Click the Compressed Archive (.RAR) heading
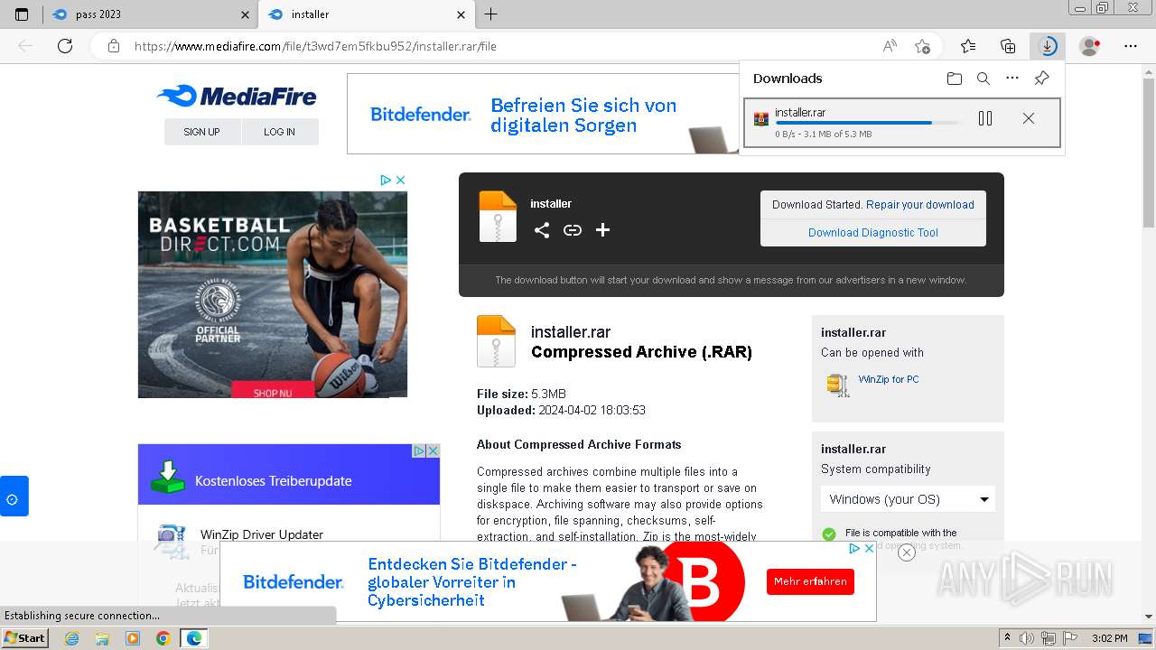The width and height of the screenshot is (1156, 650). (x=641, y=352)
